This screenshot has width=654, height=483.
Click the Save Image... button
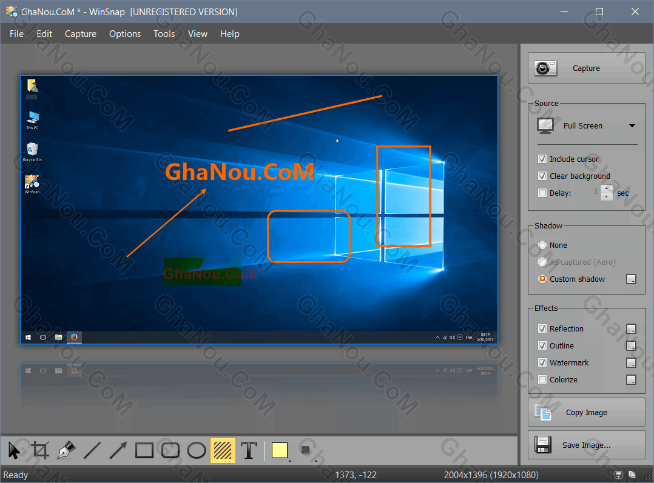coord(587,445)
